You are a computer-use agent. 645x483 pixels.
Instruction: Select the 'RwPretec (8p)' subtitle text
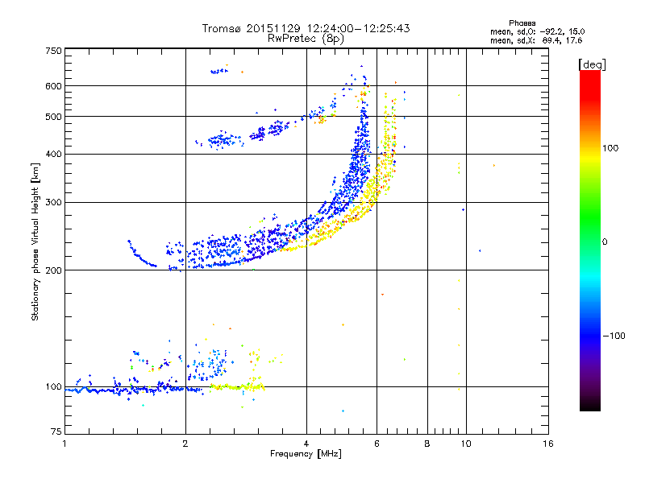click(x=306, y=39)
